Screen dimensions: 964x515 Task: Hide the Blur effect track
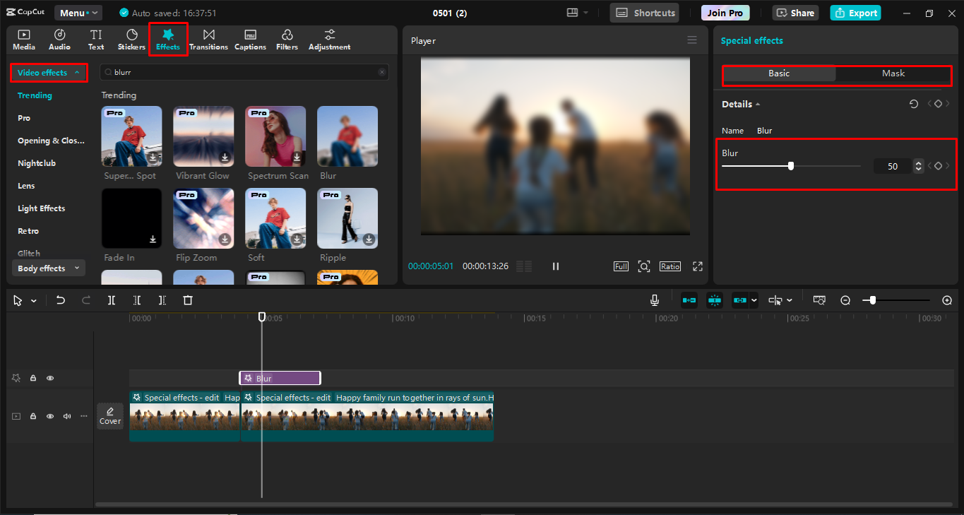(x=49, y=378)
